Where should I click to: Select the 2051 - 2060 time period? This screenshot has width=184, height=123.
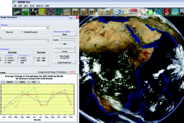[35, 61]
